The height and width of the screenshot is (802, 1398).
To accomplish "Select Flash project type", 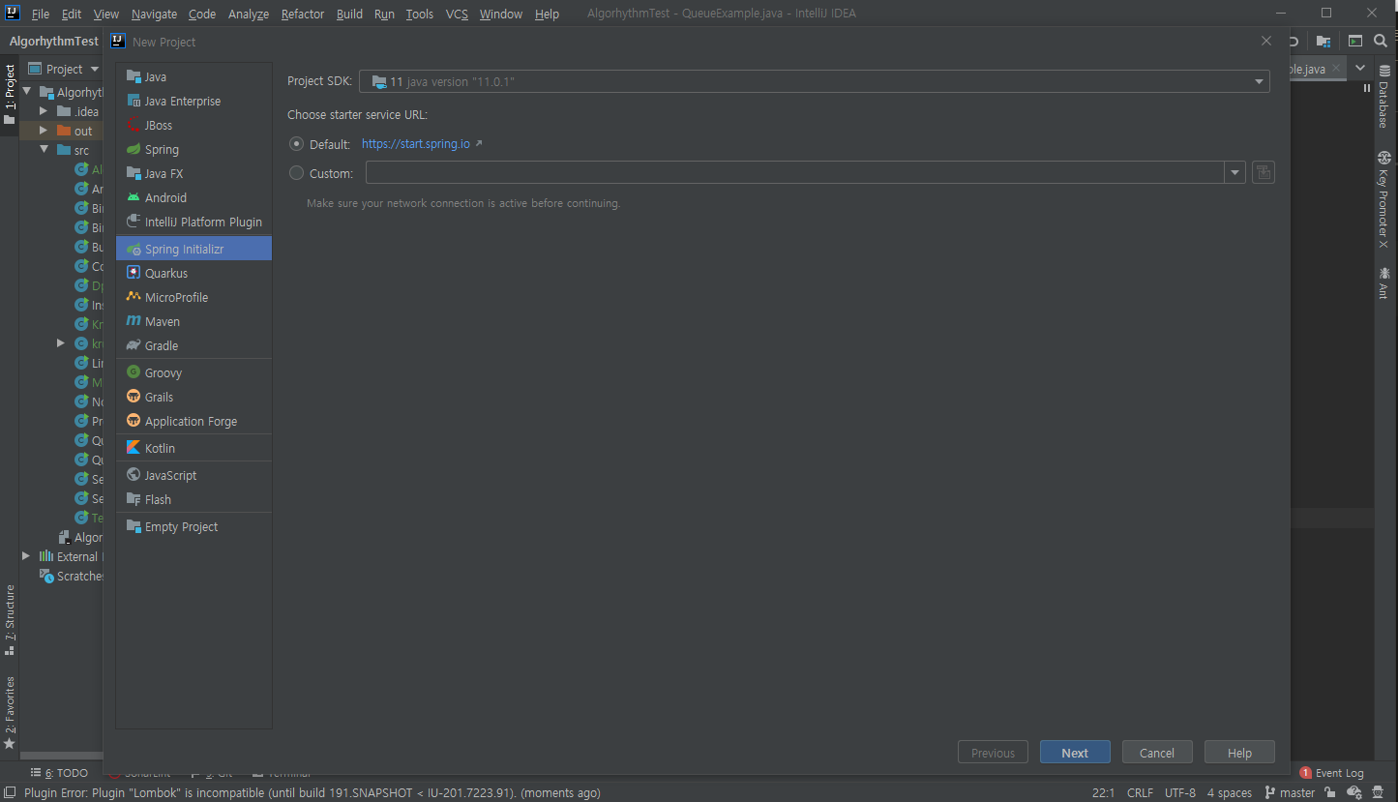I will pyautogui.click(x=193, y=499).
